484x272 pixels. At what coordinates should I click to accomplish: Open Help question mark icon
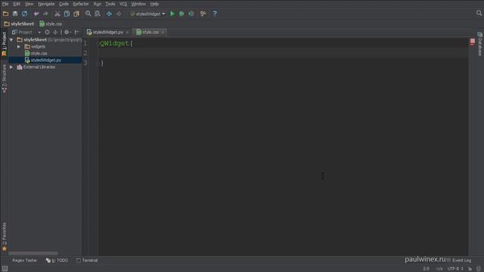pyautogui.click(x=215, y=14)
